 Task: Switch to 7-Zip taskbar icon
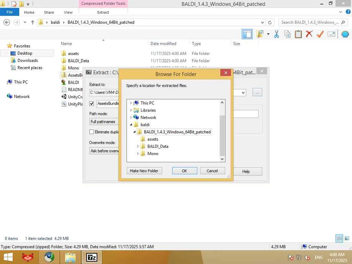point(91,257)
